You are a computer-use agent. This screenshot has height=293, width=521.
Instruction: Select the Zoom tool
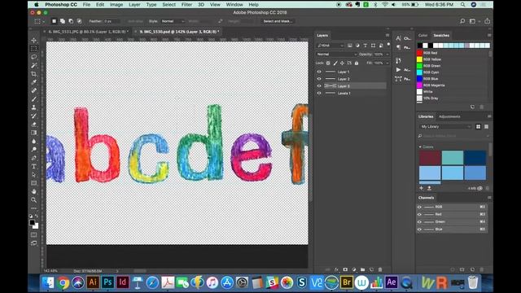[x=34, y=200]
